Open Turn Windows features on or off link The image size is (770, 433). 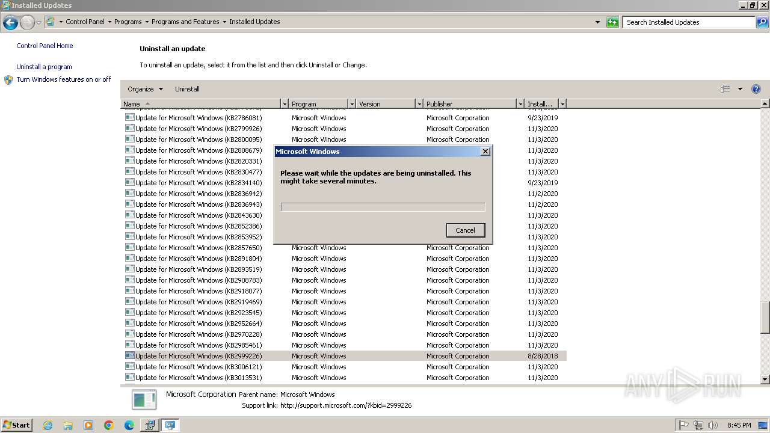[64, 79]
